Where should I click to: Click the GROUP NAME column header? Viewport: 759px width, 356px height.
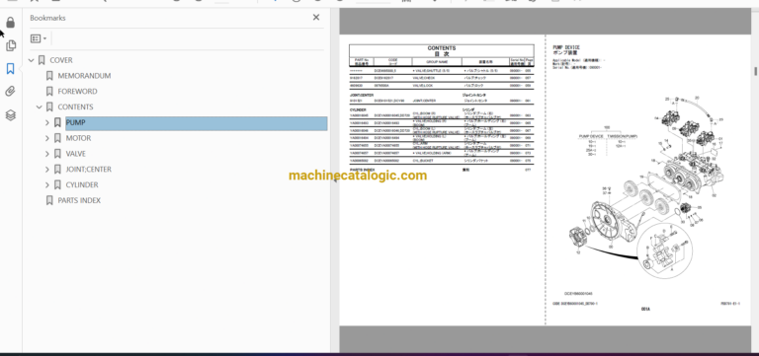coord(437,62)
